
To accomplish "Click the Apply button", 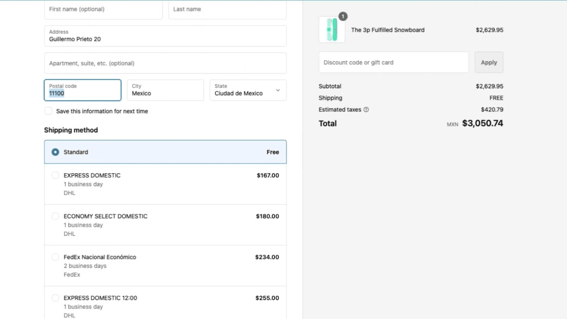I will point(489,62).
